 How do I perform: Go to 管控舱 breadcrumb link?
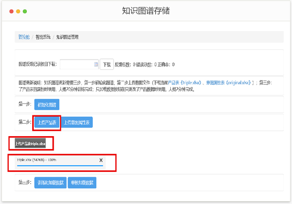click(24, 37)
